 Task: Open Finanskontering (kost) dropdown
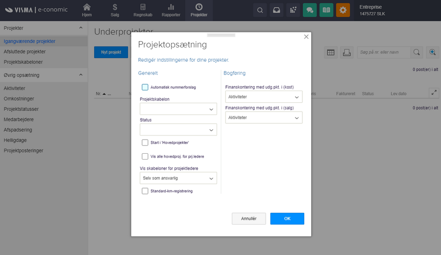(264, 97)
